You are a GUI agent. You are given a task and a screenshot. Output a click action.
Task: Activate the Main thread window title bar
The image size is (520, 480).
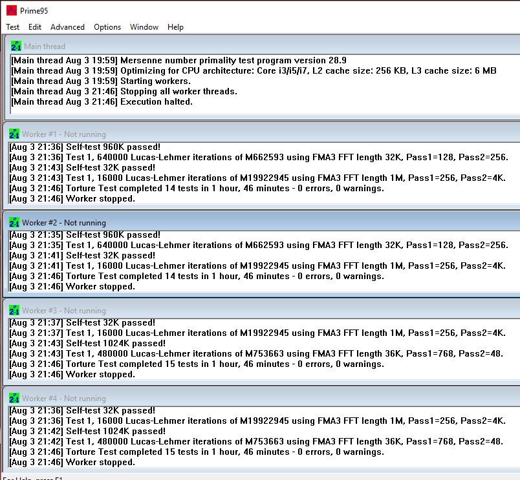[263, 46]
